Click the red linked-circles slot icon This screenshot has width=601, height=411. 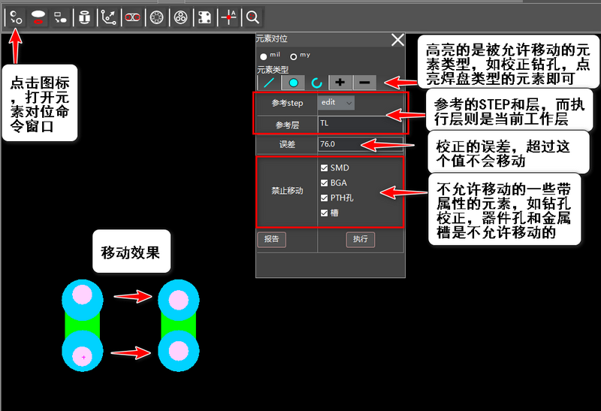point(132,17)
